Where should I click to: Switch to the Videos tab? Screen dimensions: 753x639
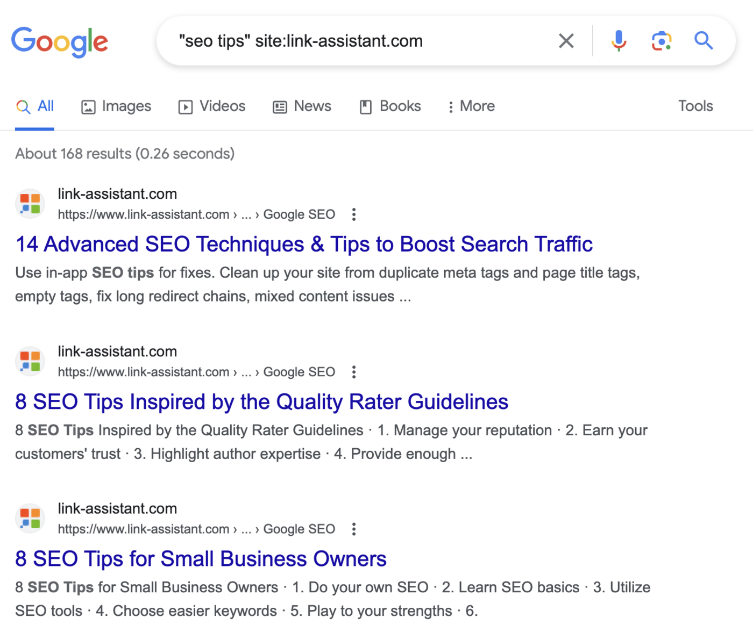tap(212, 106)
